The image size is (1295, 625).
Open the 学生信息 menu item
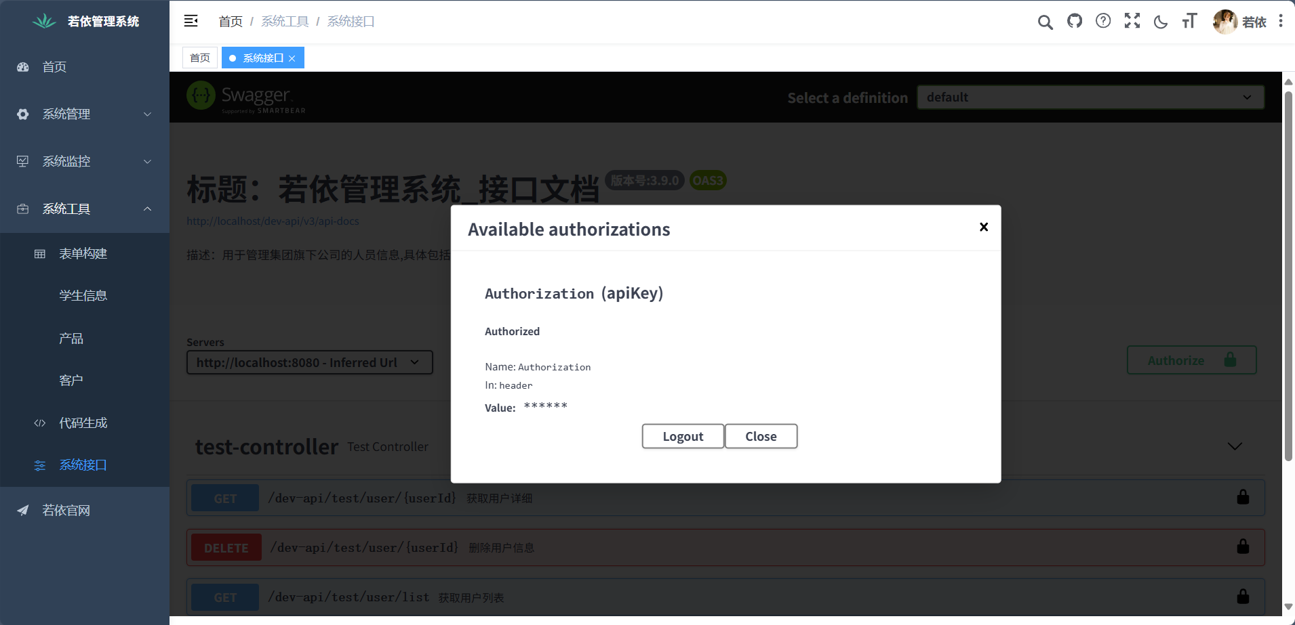[85, 296]
